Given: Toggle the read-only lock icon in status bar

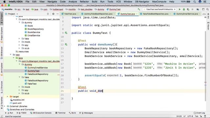Looking at the screenshot, I should [201, 116].
